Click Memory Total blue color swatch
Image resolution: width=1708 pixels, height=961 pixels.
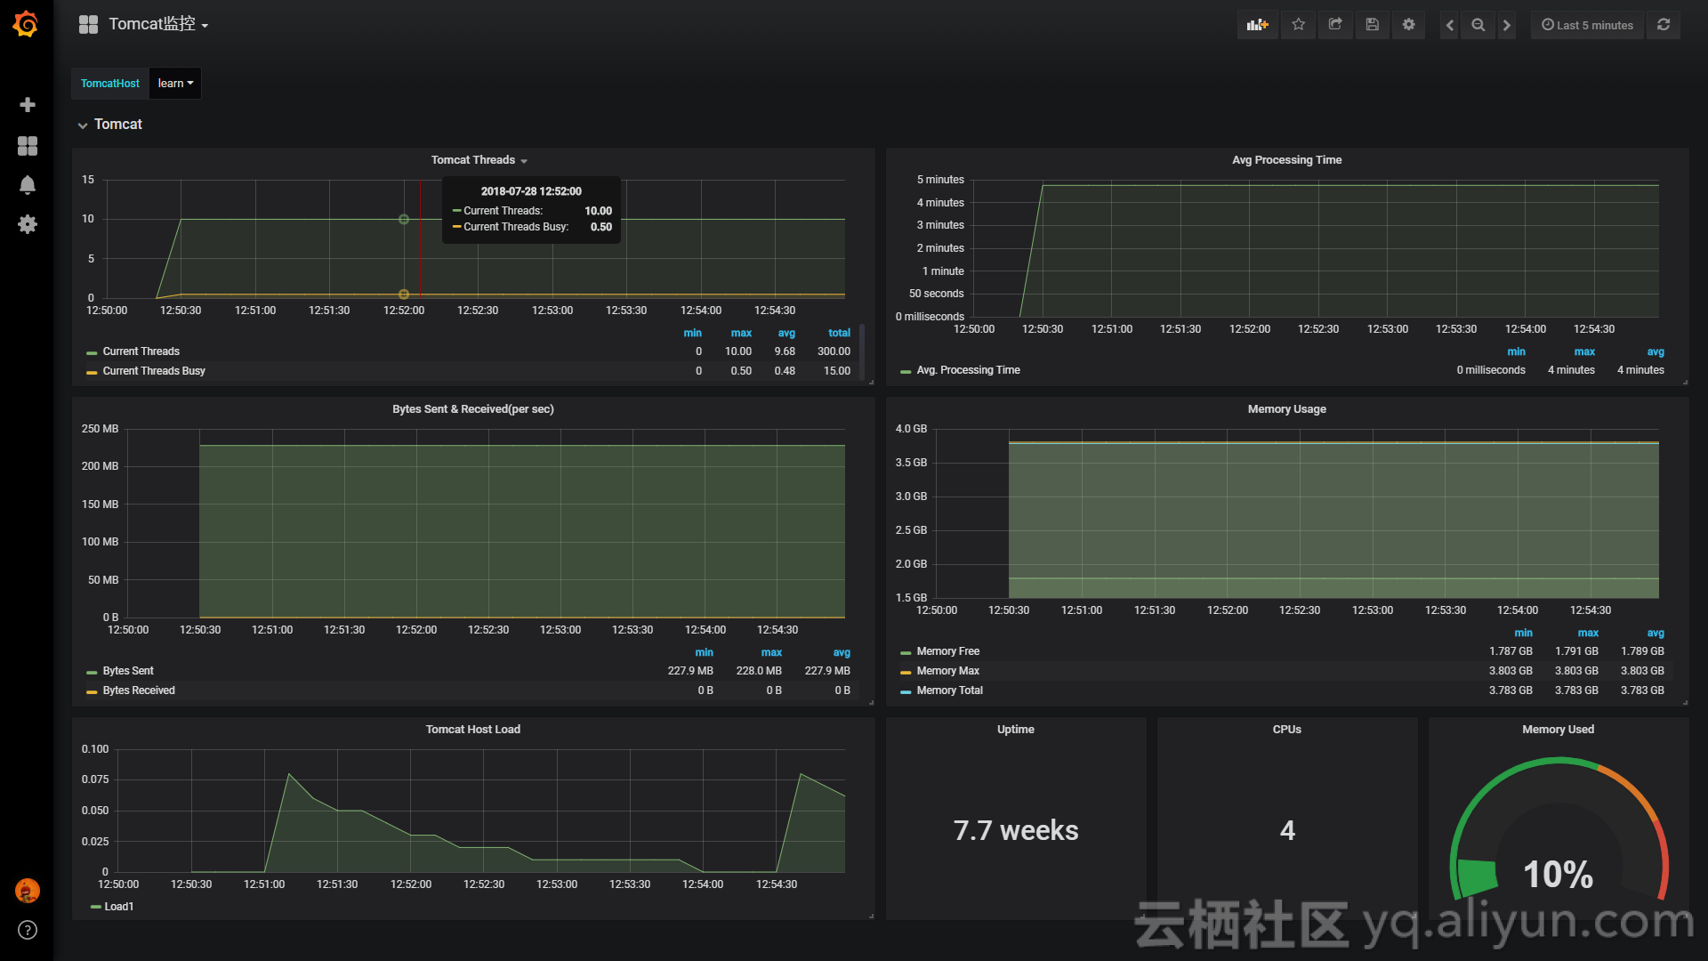[906, 691]
